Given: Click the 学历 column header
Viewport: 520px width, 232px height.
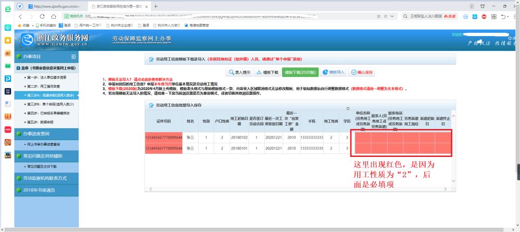Looking at the screenshot, I should [x=347, y=121].
